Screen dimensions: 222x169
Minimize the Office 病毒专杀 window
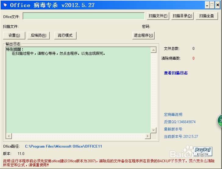(x=207, y=5)
